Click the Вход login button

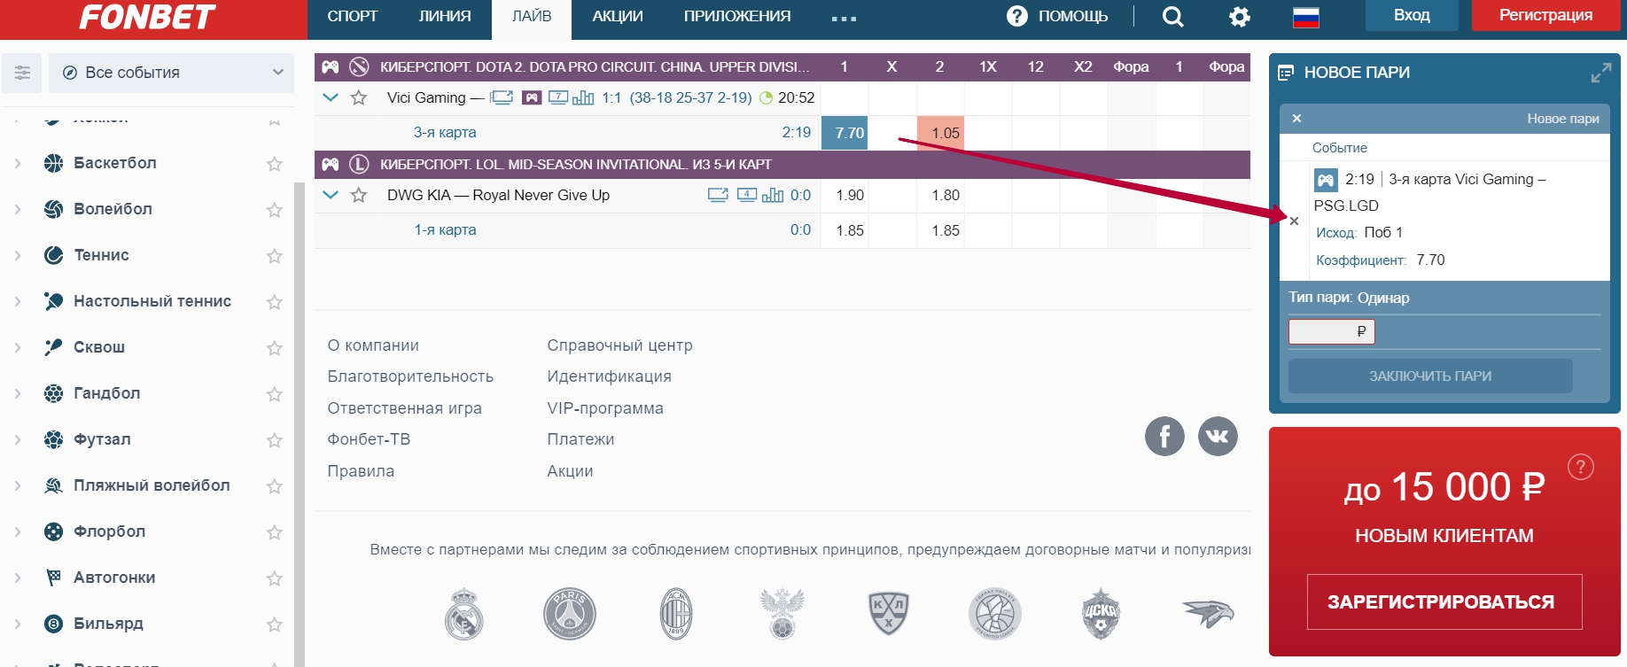1412,15
